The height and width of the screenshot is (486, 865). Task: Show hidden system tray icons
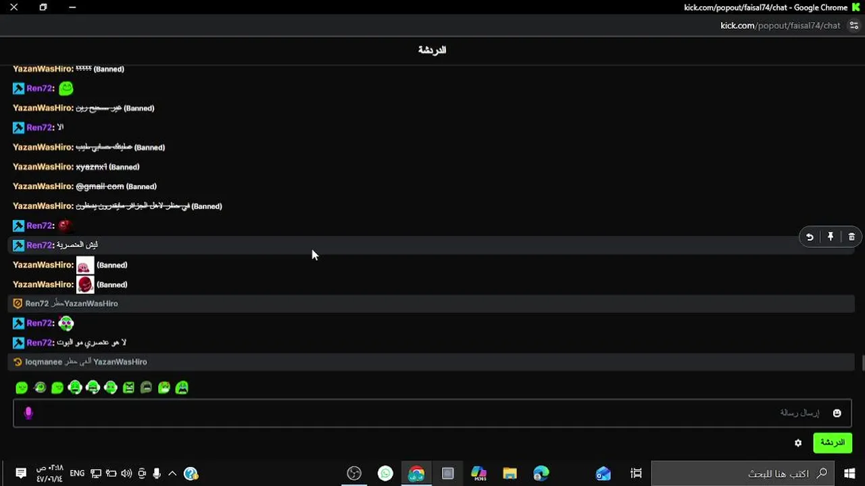(x=172, y=473)
